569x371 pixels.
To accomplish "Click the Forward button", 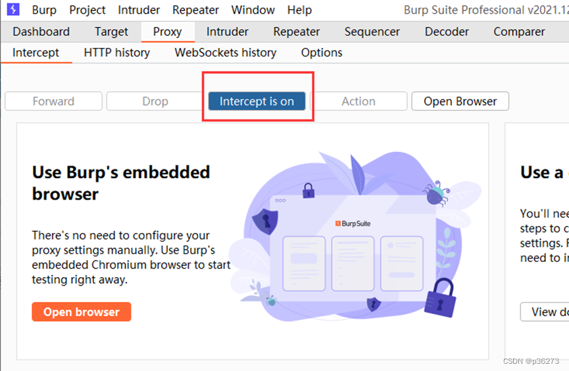I will click(x=53, y=101).
